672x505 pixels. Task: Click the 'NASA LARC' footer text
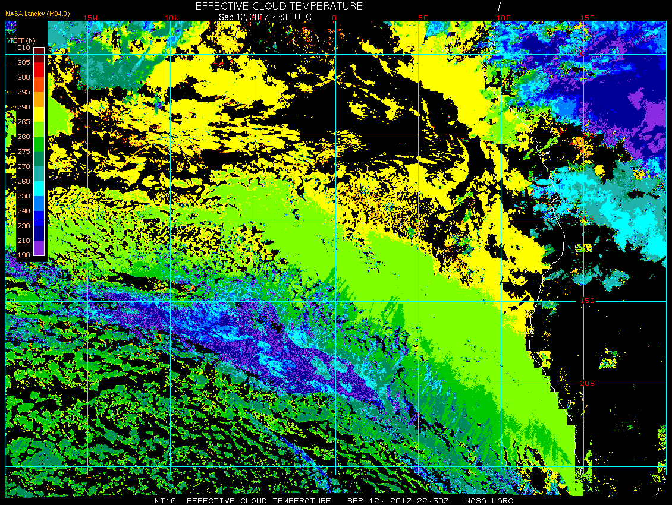[x=489, y=501]
